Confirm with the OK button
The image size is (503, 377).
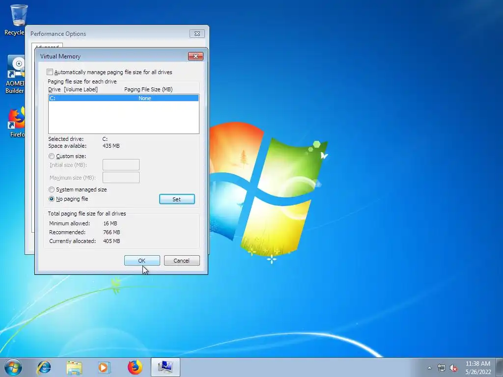point(142,261)
